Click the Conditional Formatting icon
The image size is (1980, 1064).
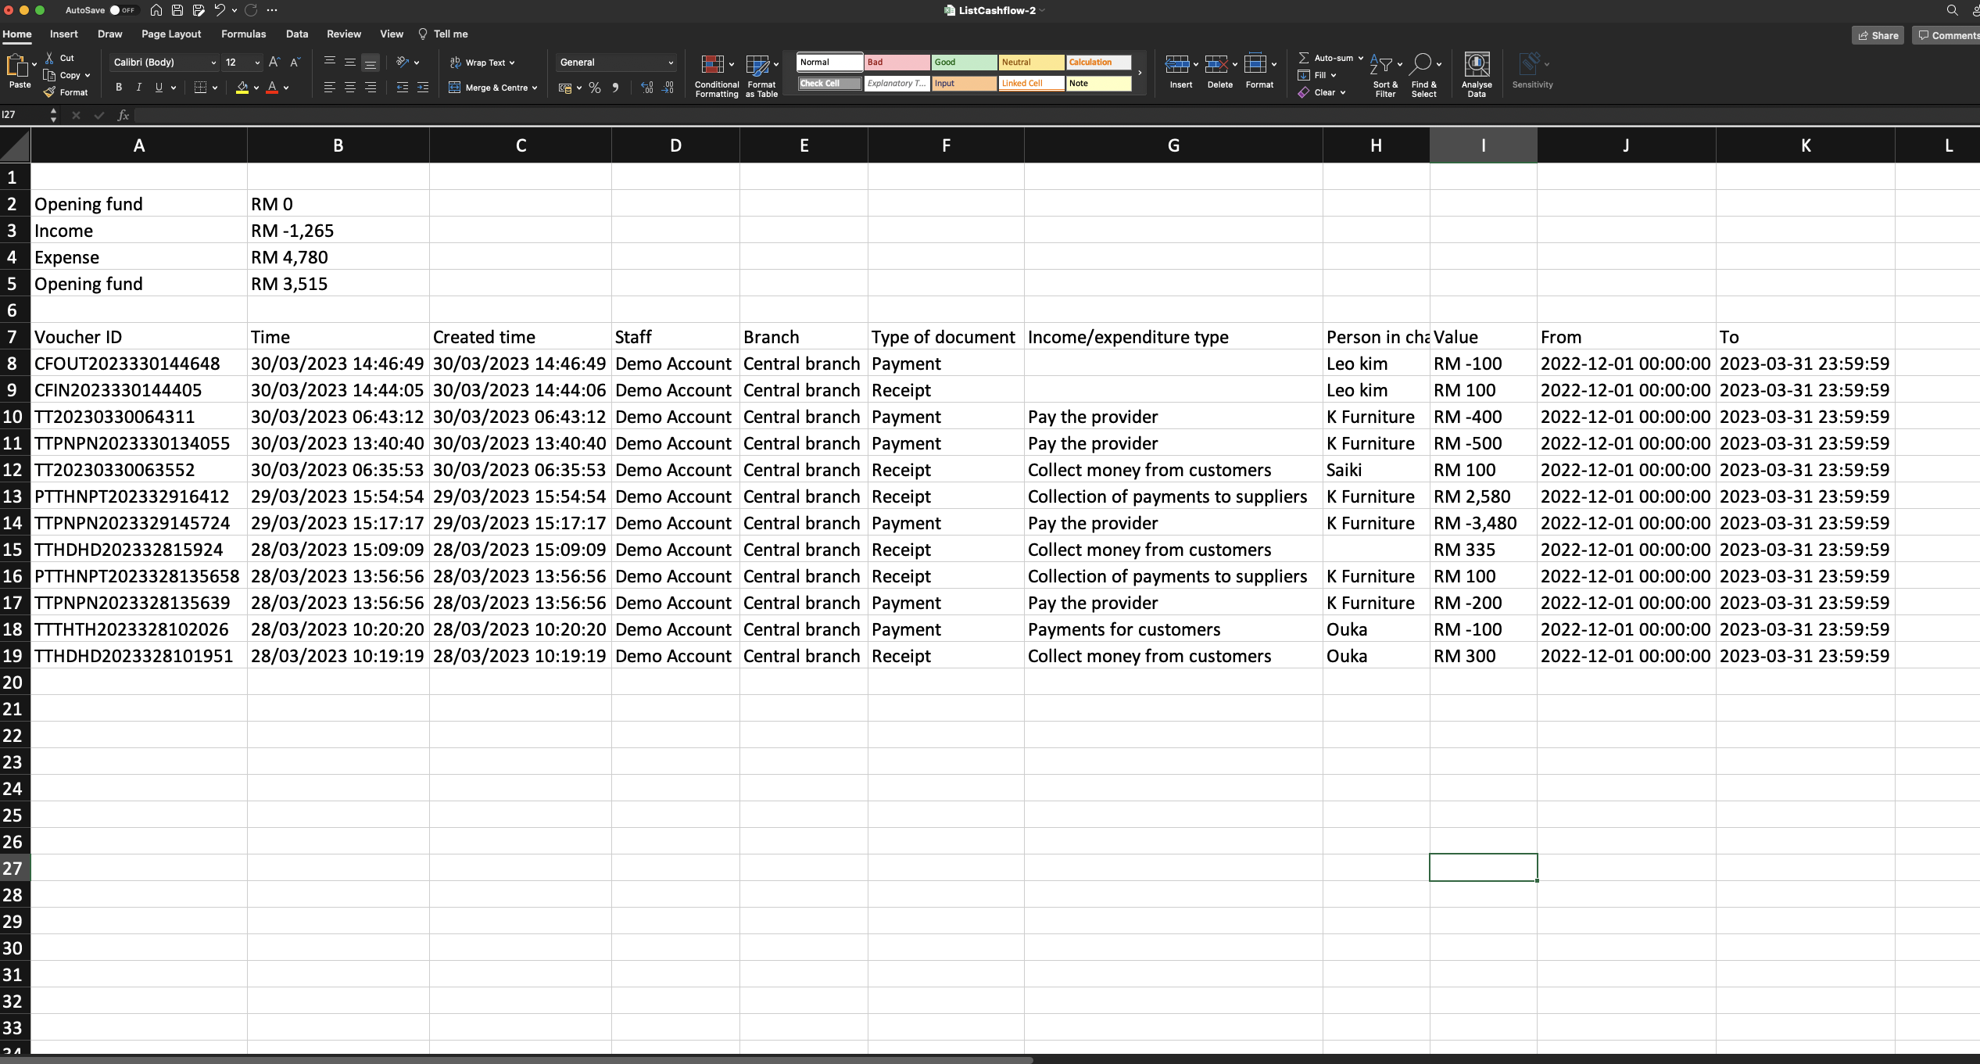tap(711, 65)
